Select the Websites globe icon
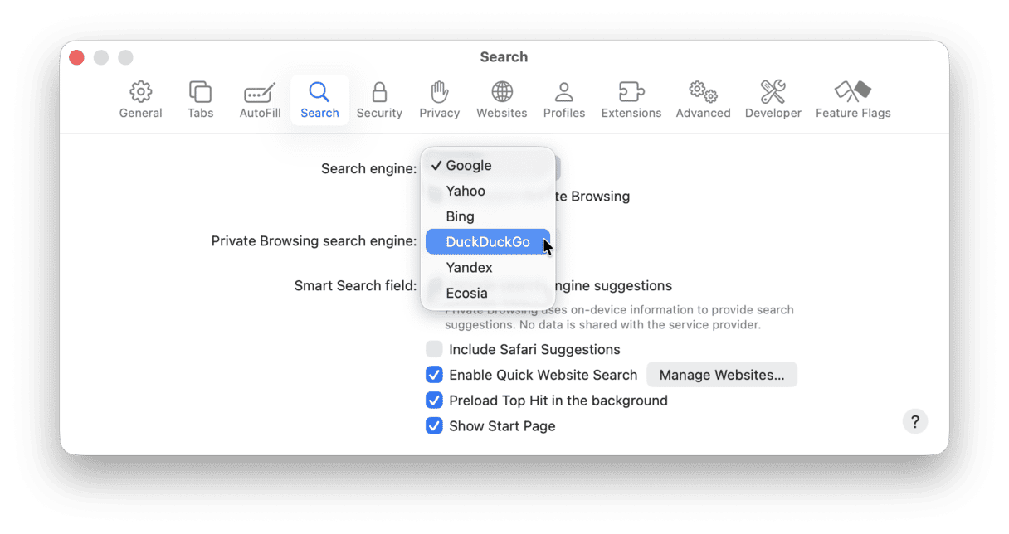 click(501, 98)
